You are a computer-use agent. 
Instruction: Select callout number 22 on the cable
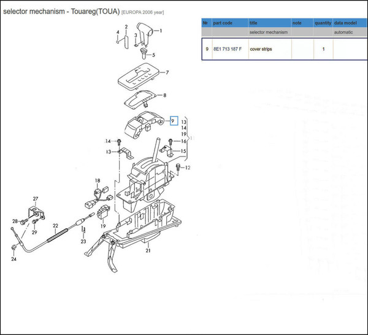coord(55,226)
